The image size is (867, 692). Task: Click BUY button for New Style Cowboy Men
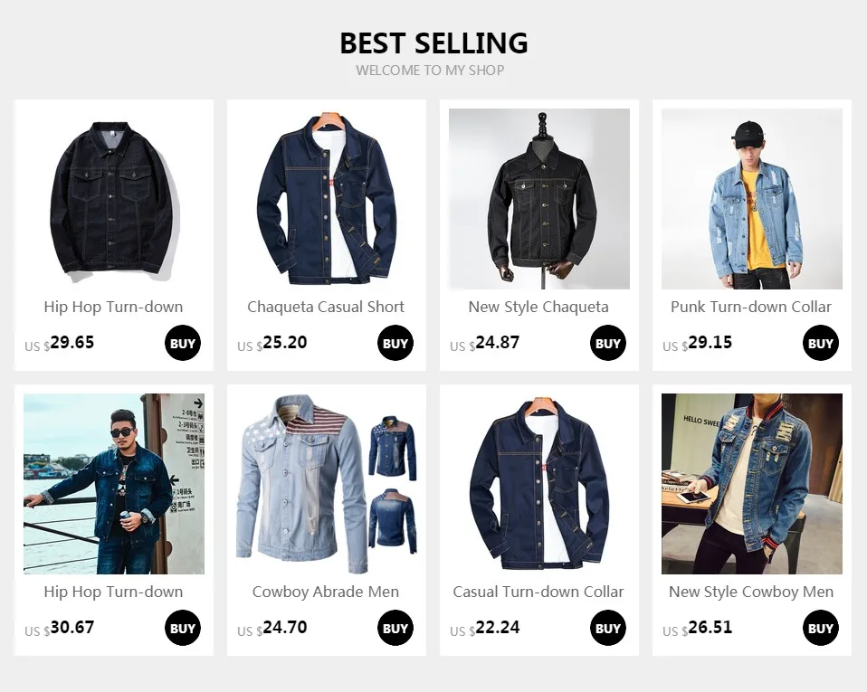point(821,628)
